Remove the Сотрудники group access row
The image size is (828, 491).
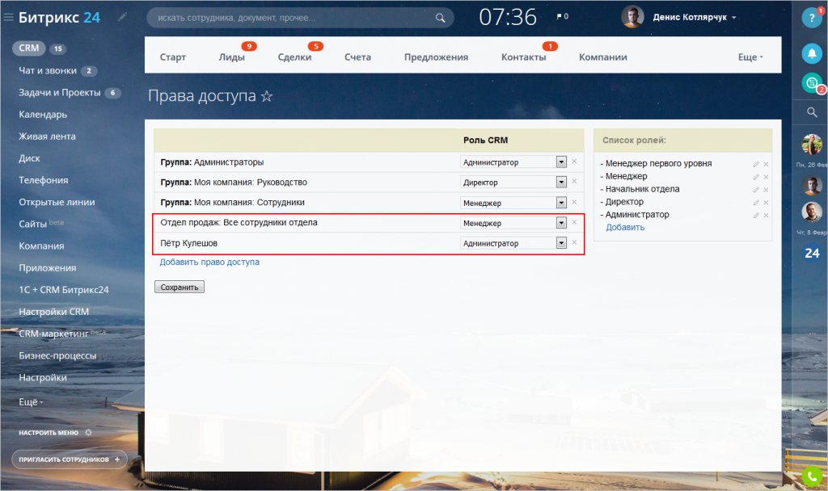coord(574,202)
